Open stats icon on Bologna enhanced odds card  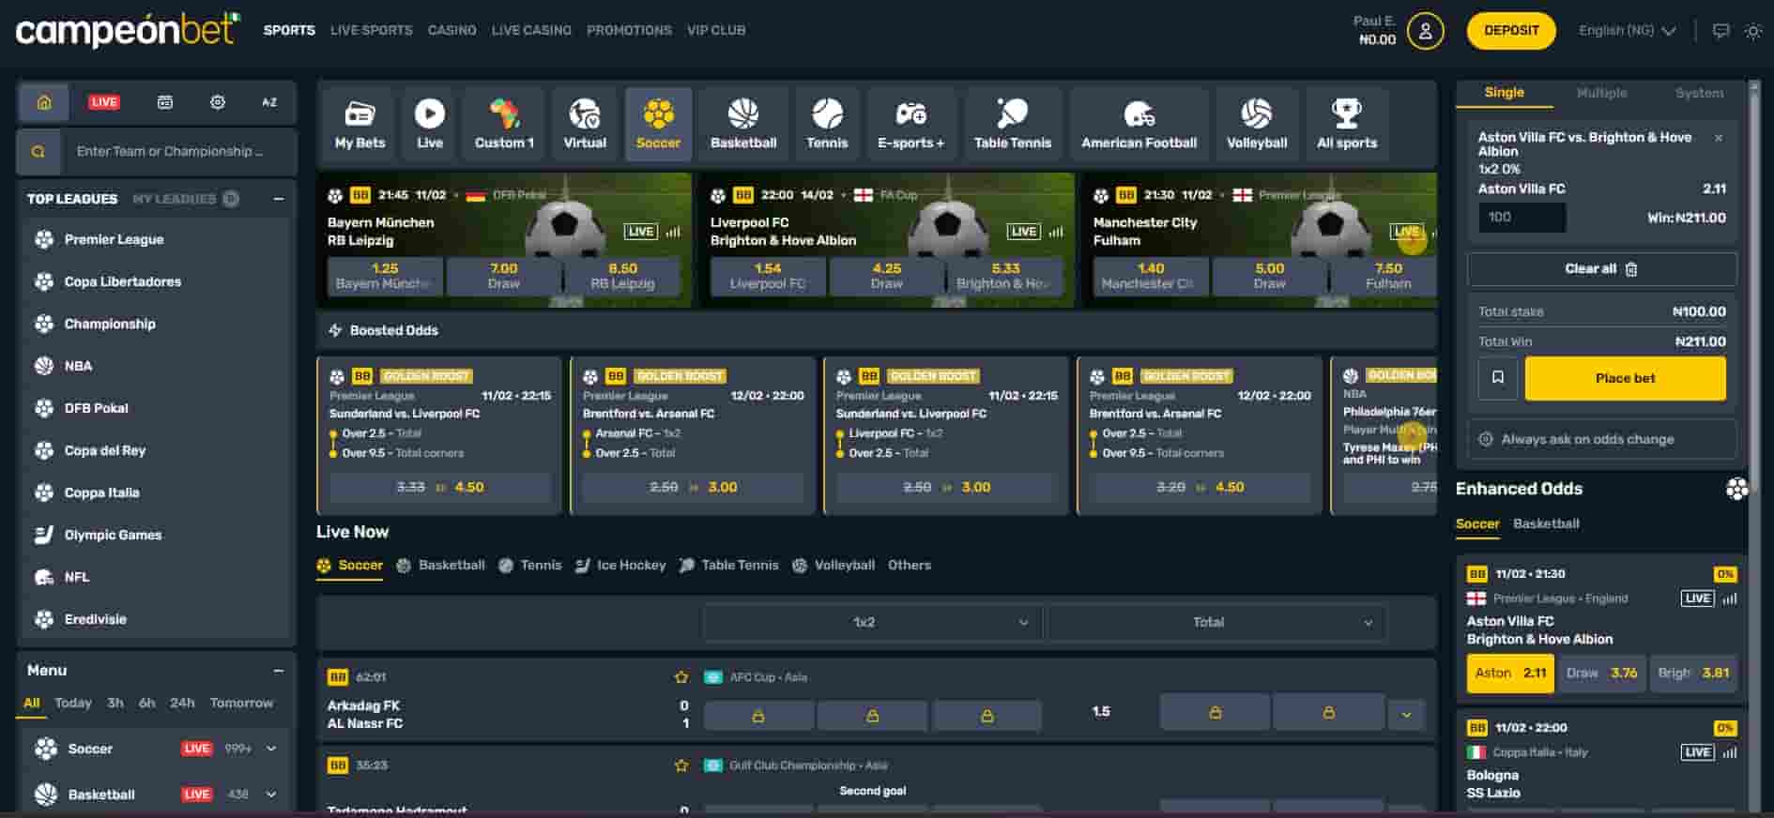click(x=1730, y=752)
